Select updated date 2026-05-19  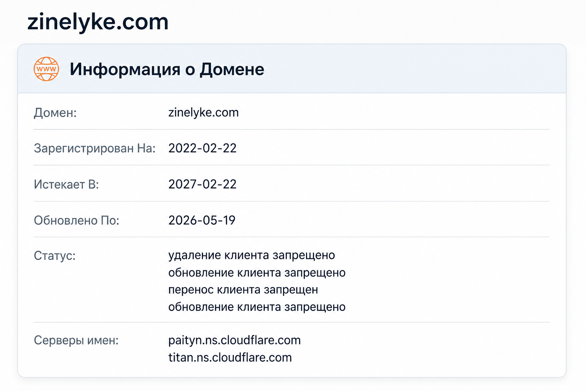(202, 220)
